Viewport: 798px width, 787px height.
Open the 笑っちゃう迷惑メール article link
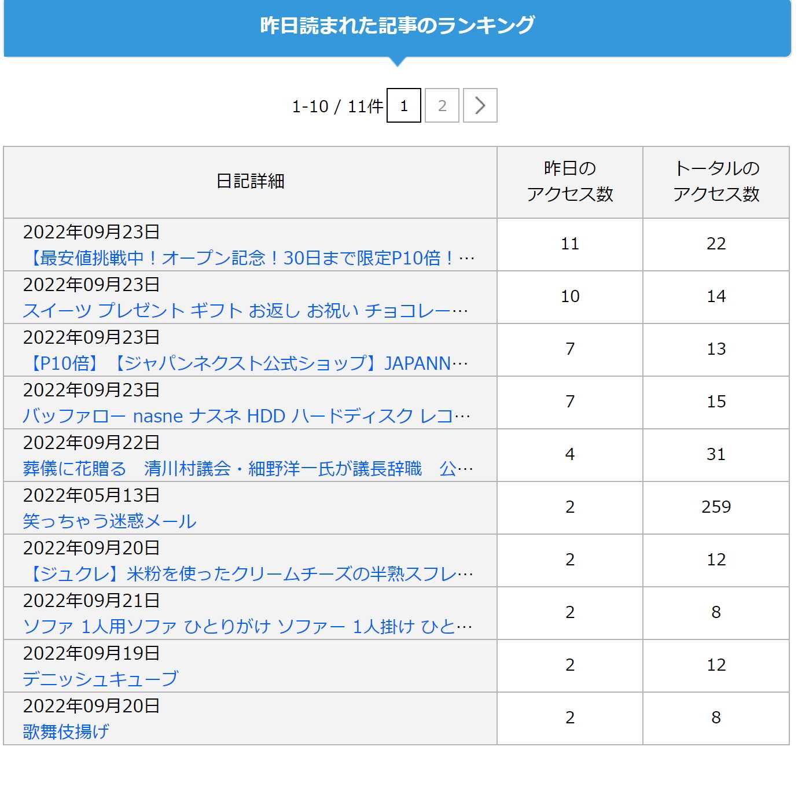[x=110, y=521]
